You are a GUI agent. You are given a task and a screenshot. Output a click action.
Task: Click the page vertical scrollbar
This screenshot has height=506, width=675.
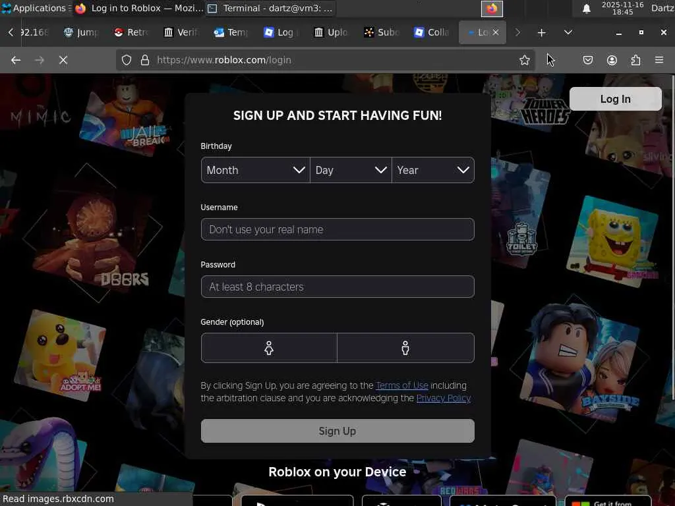click(672, 237)
